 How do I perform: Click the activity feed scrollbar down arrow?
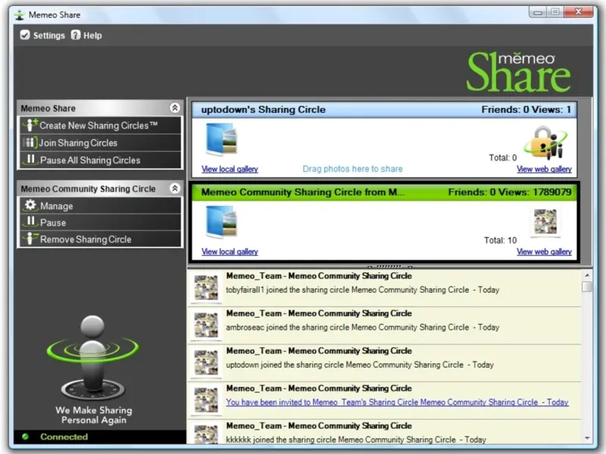coord(587,438)
